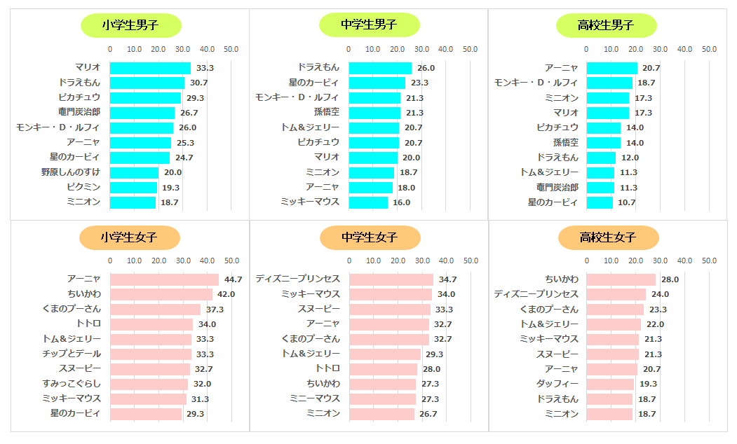
Task: Select the 28.0 value beside ちいかわ in 高校生女子 chart
Action: coord(670,279)
